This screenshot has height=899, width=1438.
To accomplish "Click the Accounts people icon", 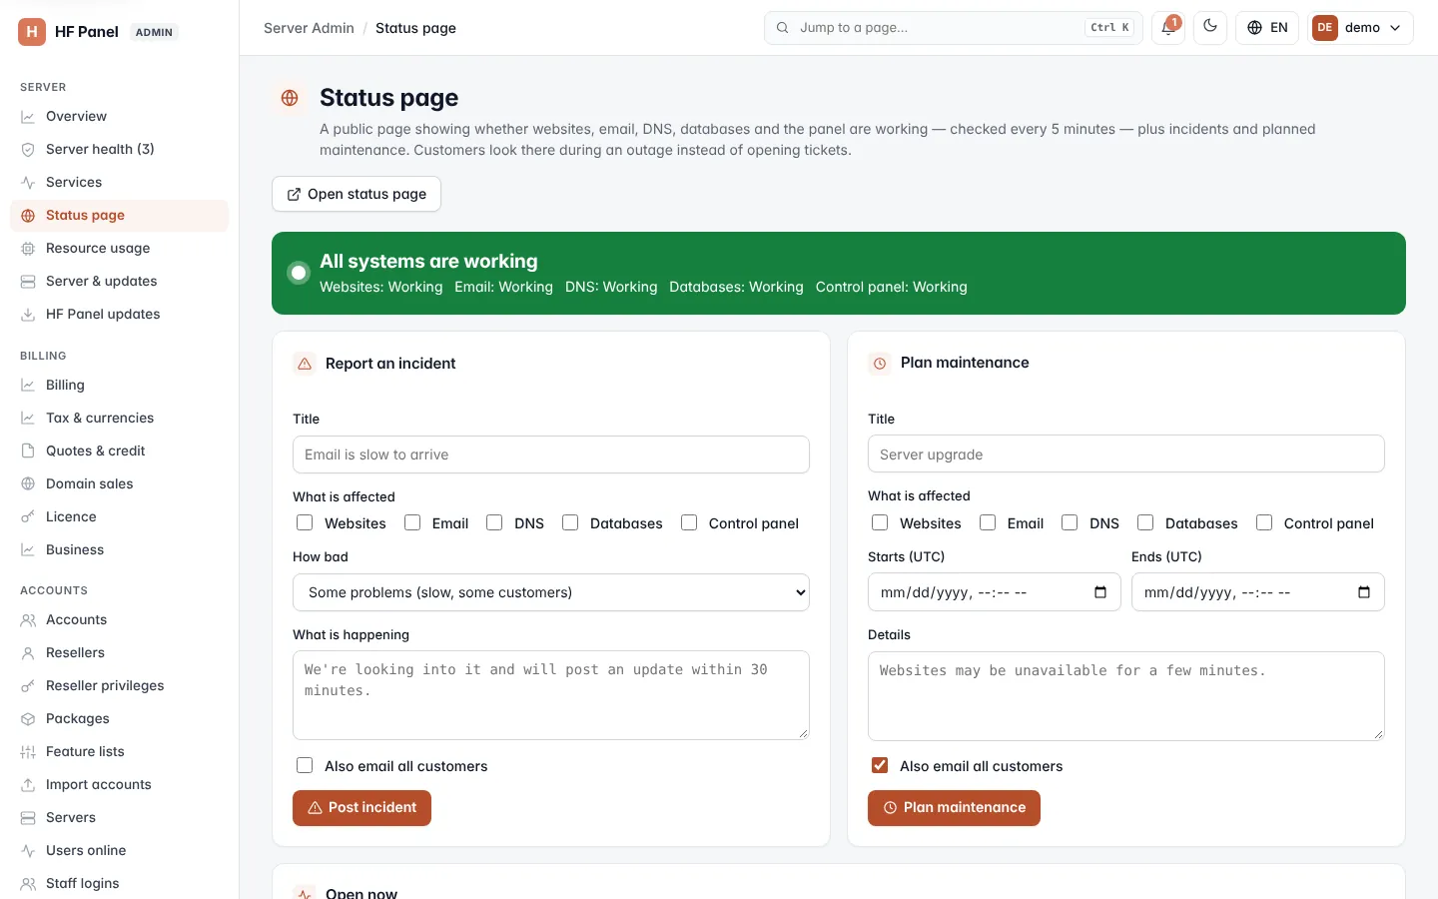I will tap(28, 620).
